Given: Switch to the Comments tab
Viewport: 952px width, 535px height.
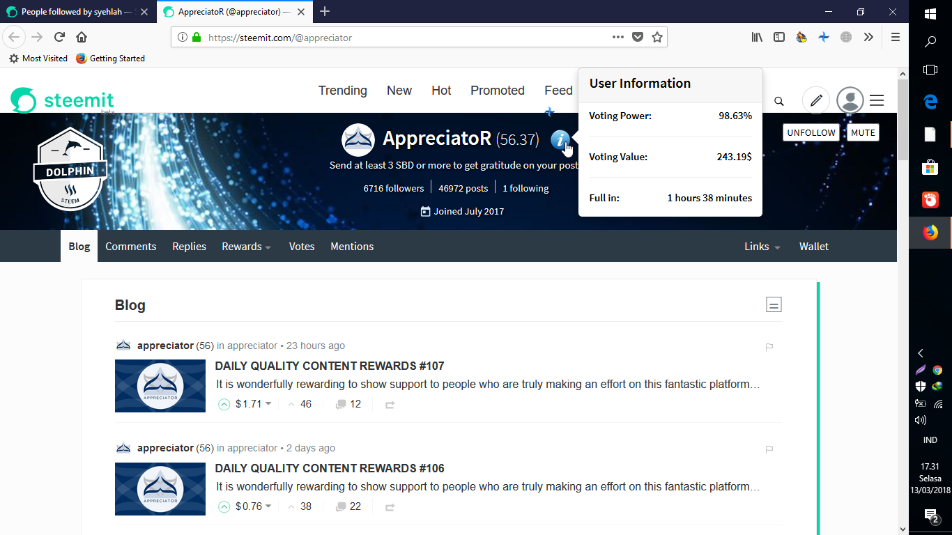Looking at the screenshot, I should click(x=131, y=247).
